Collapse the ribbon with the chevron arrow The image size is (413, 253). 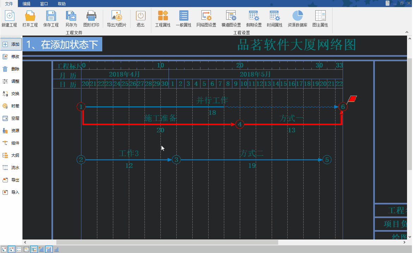tap(407, 32)
